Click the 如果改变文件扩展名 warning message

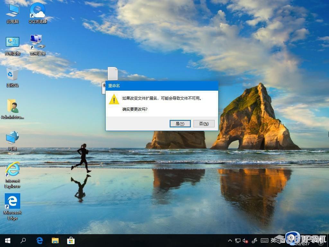coord(162,98)
